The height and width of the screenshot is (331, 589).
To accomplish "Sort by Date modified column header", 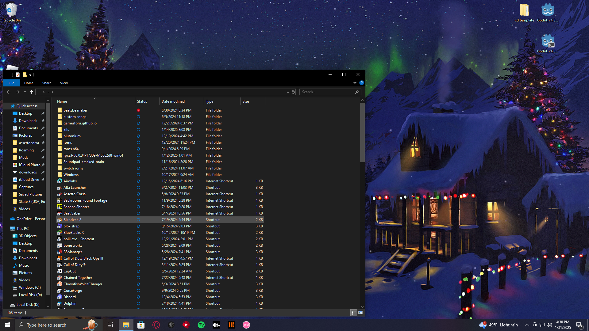I will pos(173,101).
